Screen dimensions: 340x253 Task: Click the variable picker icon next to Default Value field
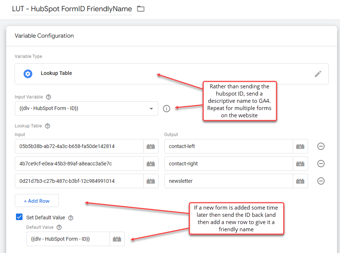click(117, 239)
